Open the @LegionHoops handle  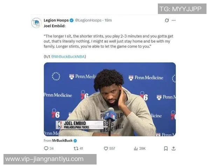88,20
